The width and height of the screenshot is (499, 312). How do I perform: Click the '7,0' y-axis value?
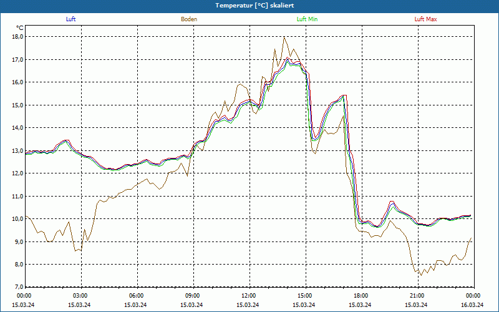(20, 287)
